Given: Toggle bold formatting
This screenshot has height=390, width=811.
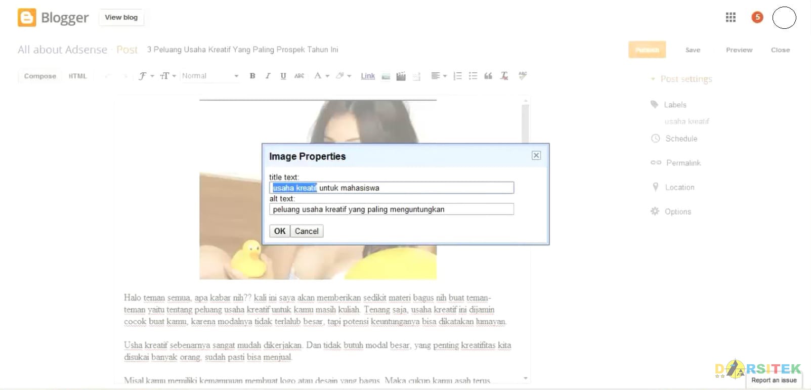Looking at the screenshot, I should click(x=252, y=76).
